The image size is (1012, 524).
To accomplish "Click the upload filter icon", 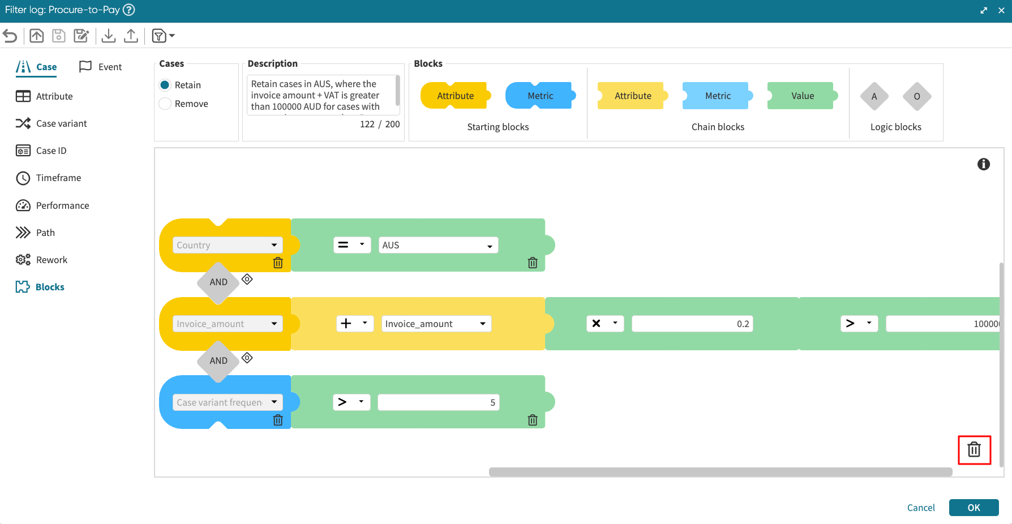I will [x=131, y=36].
